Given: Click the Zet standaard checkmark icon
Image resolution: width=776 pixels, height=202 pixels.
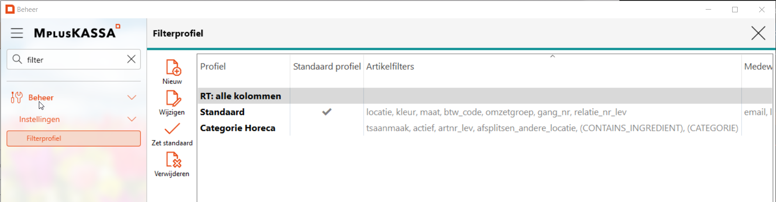Looking at the screenshot, I should [172, 129].
